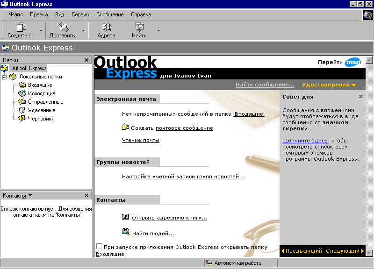The image size is (374, 269).
Task: Go to Предыдущий tip of the day
Action: (302, 251)
